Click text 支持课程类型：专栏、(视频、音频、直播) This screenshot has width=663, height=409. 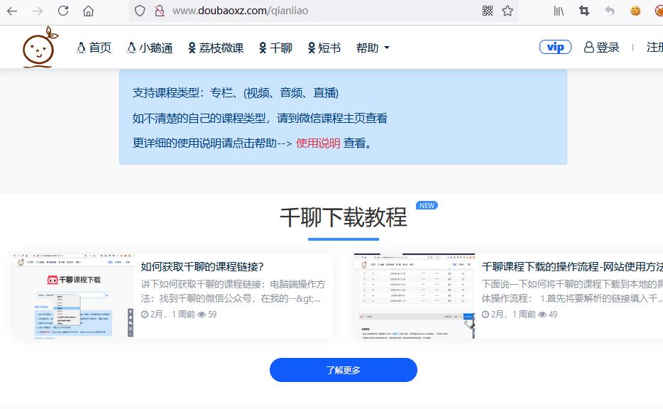point(236,92)
